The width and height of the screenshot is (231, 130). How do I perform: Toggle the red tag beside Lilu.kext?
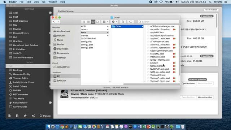pos(174,63)
